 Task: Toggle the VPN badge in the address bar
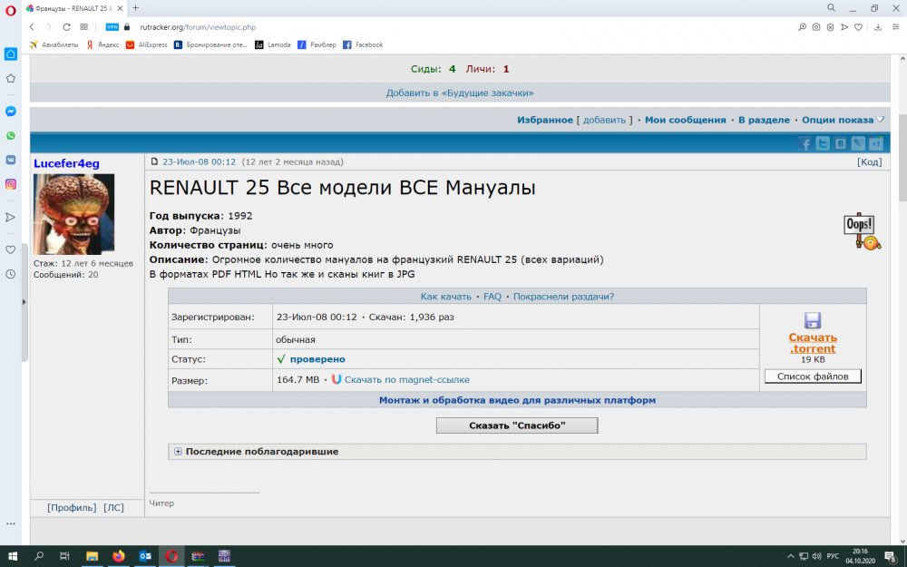click(112, 27)
